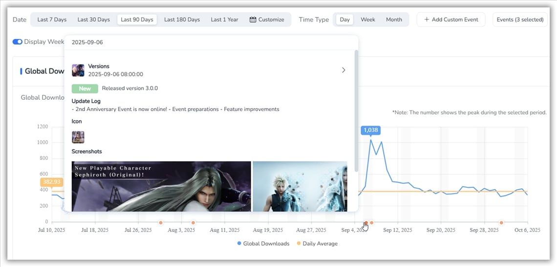
Task: Click the Add Custom Event button
Action: (450, 20)
